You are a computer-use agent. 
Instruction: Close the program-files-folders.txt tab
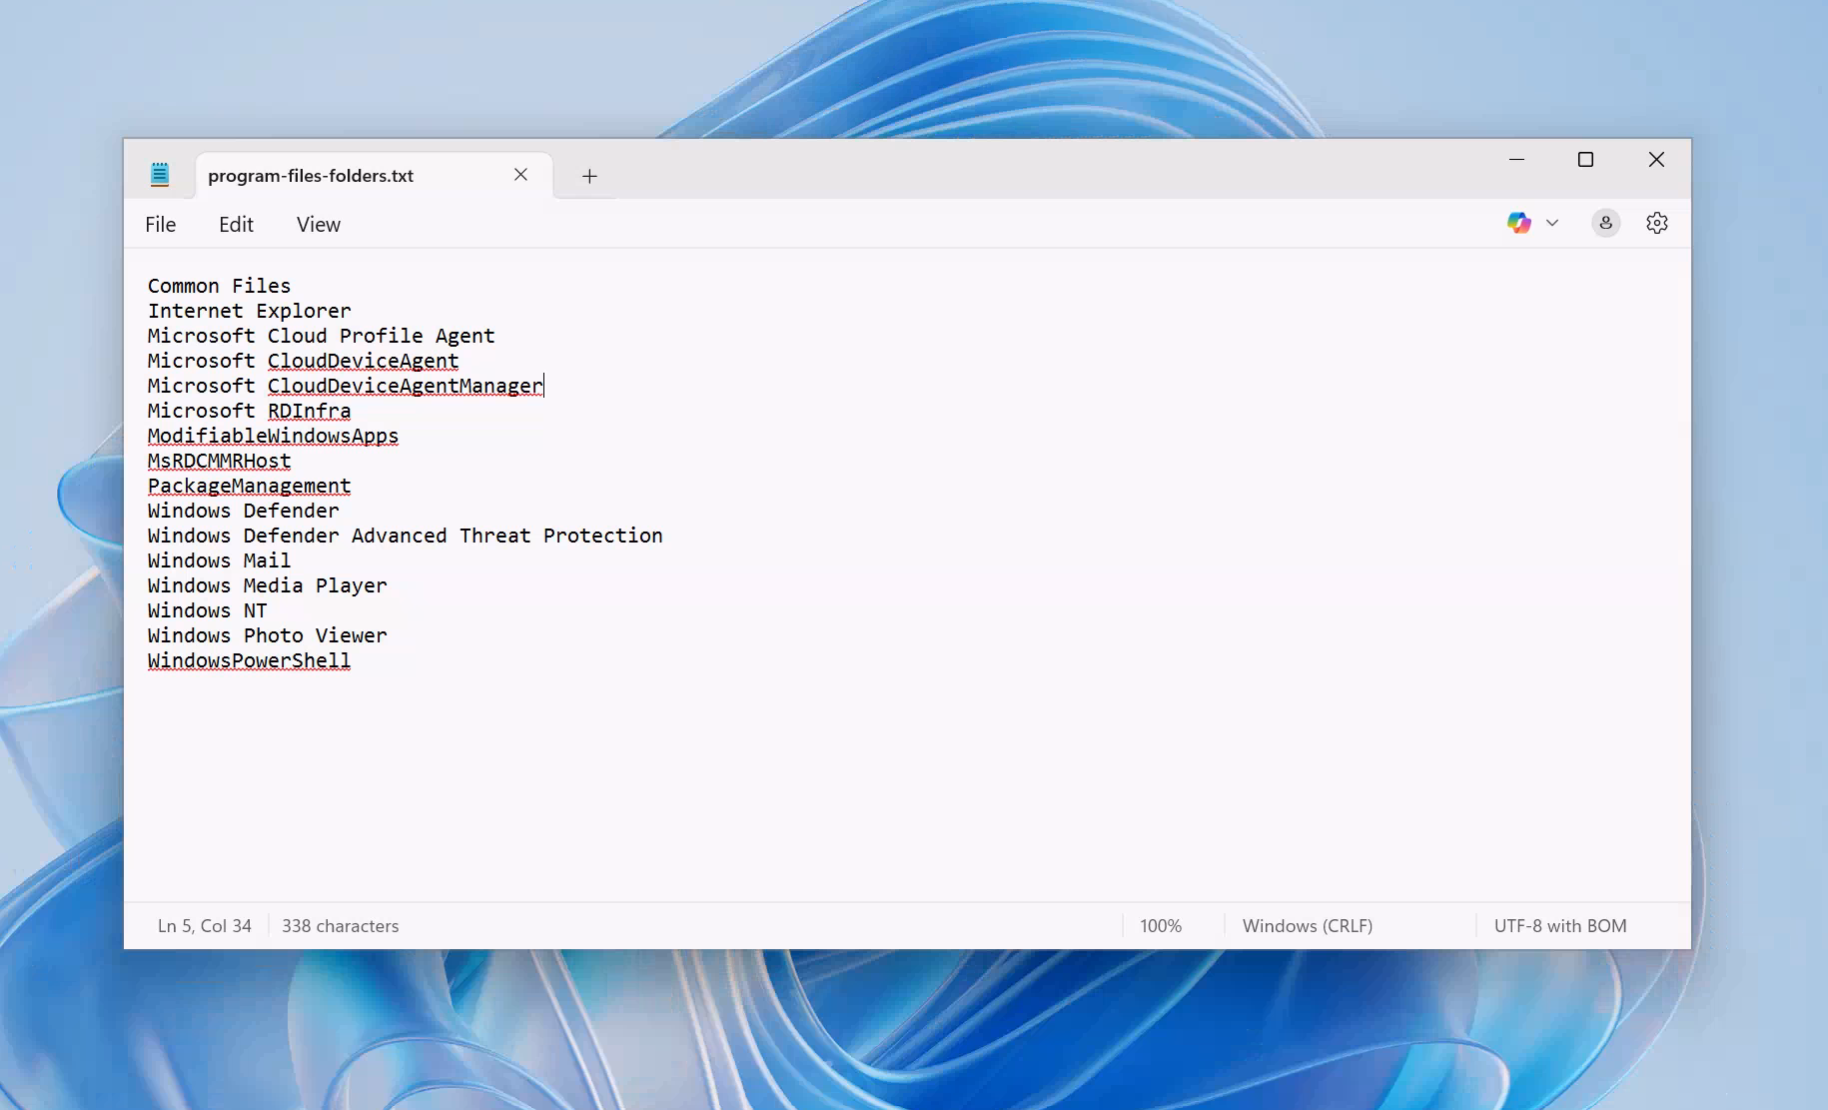(520, 175)
